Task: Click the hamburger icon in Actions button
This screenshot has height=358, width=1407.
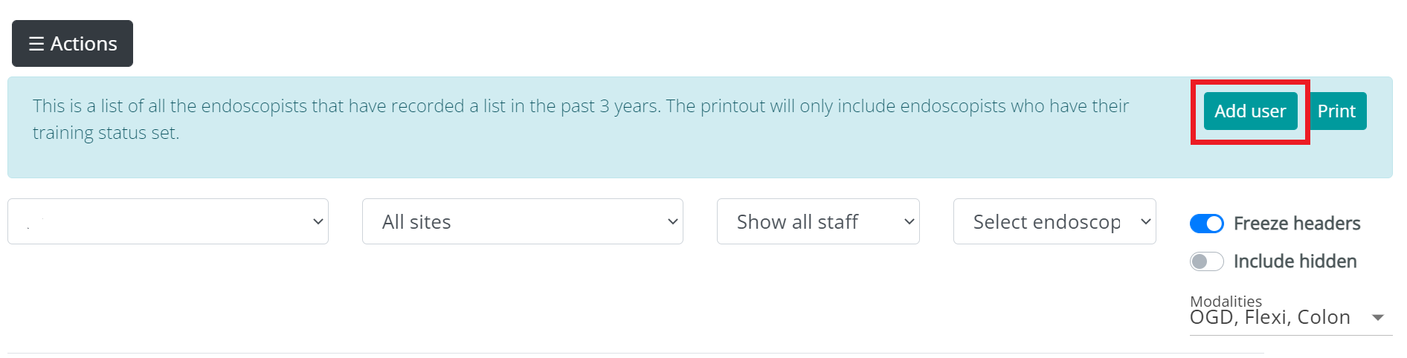Action: point(36,44)
